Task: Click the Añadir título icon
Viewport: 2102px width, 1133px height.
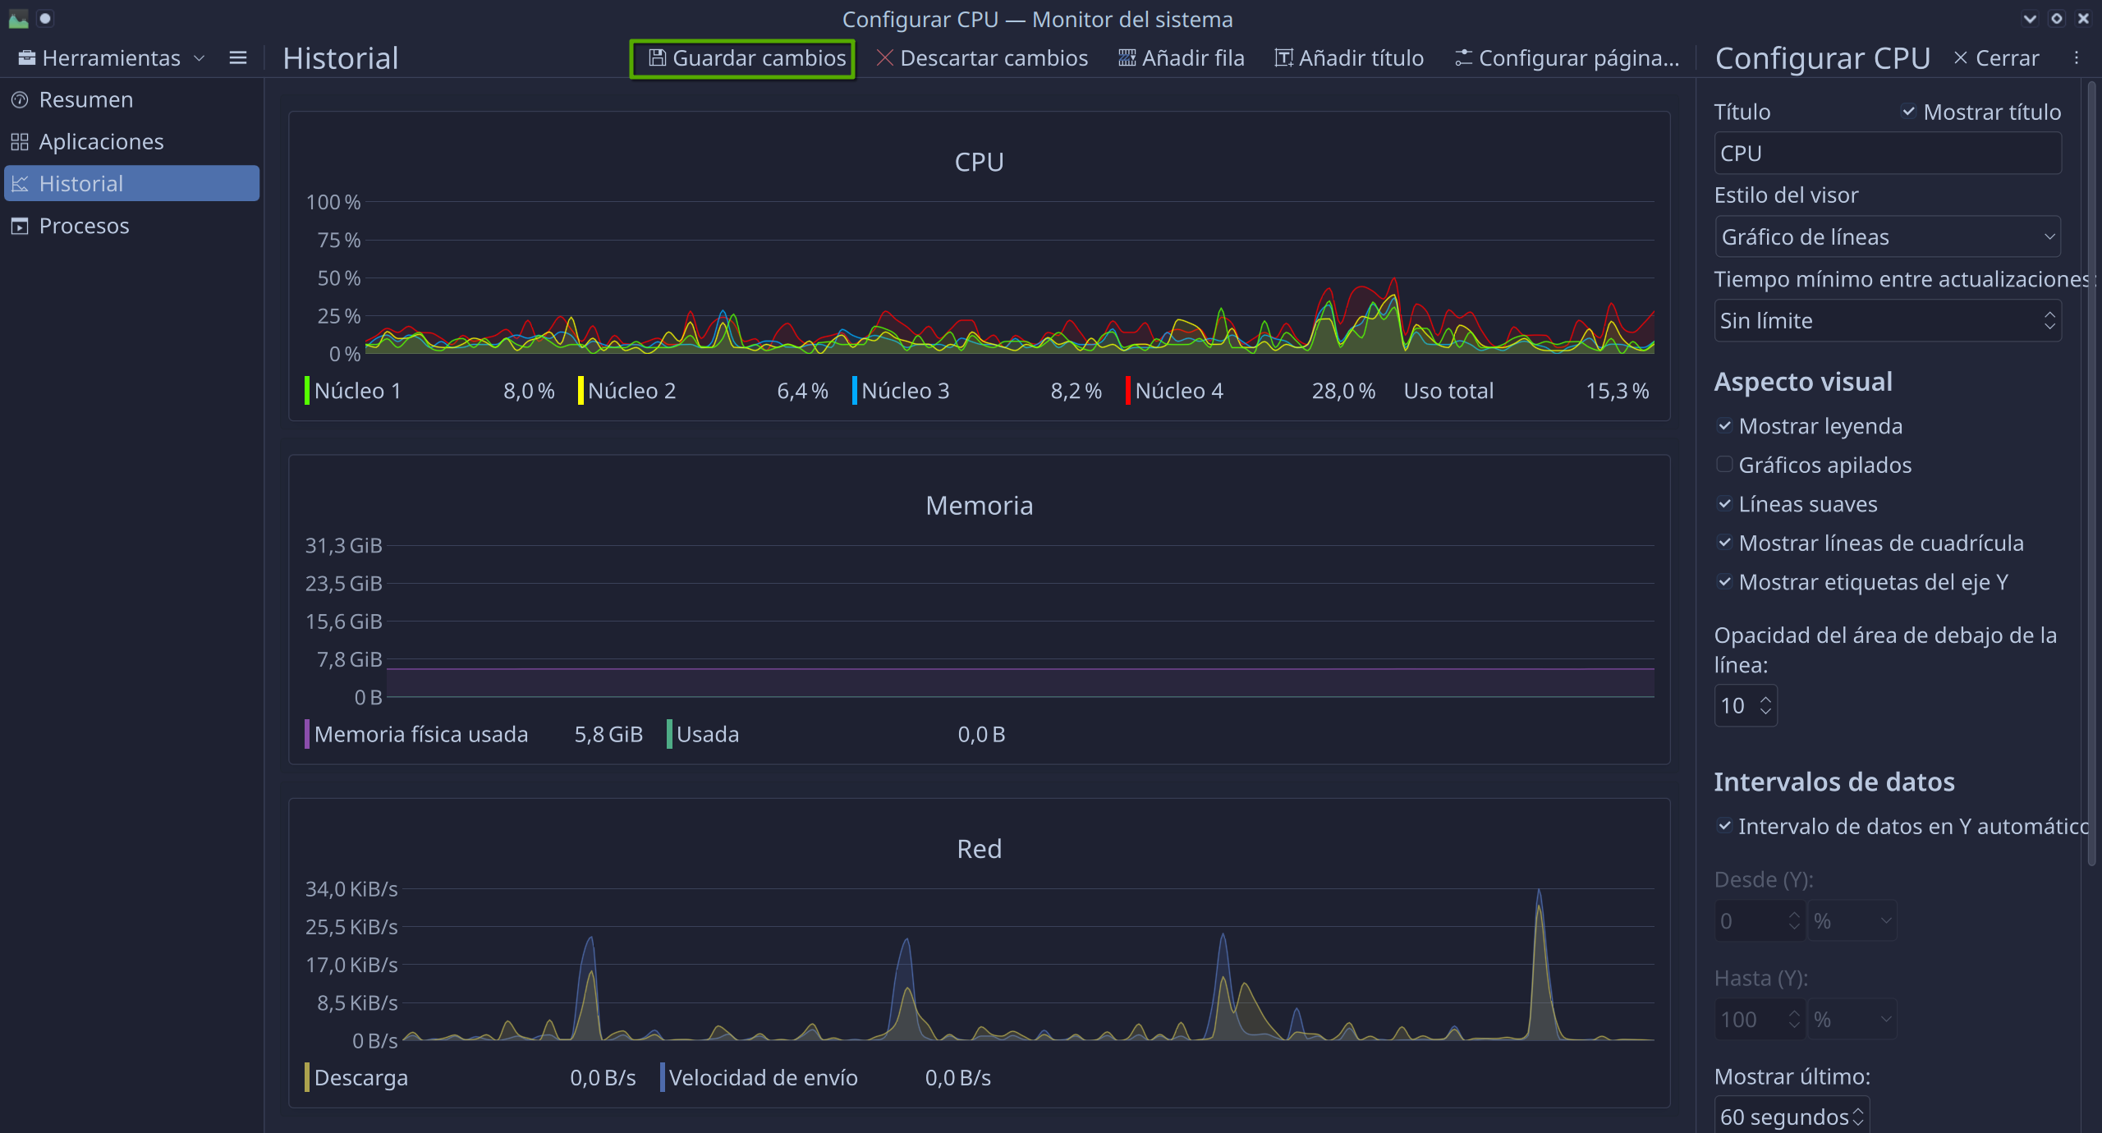Action: click(1283, 58)
